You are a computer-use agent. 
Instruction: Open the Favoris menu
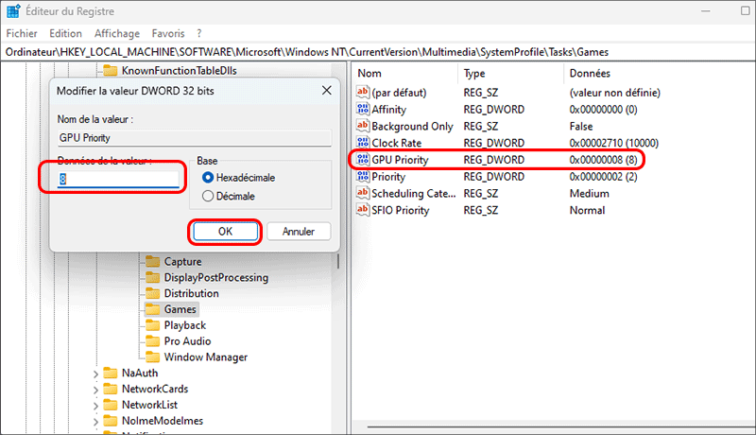pyautogui.click(x=168, y=33)
